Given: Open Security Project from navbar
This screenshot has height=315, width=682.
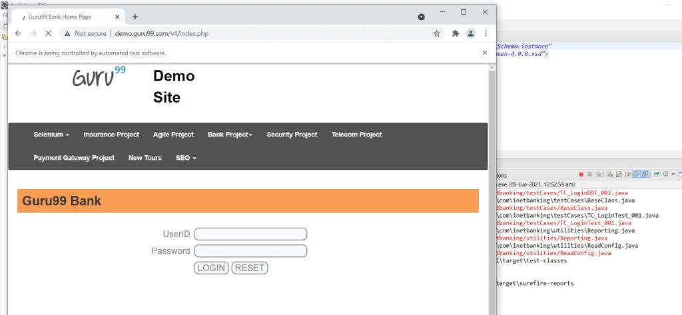Looking at the screenshot, I should pyautogui.click(x=292, y=135).
